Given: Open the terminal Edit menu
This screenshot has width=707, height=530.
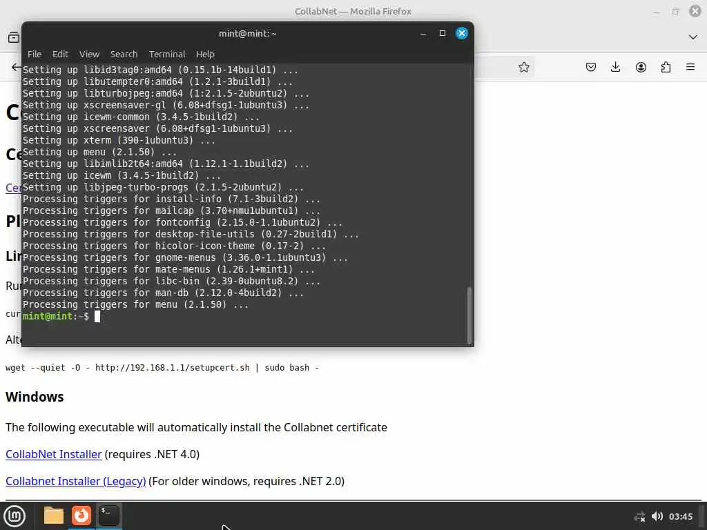Looking at the screenshot, I should [x=60, y=54].
